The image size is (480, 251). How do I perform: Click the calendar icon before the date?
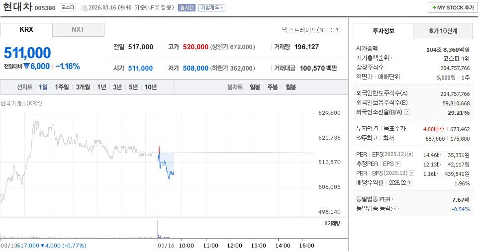pos(84,8)
